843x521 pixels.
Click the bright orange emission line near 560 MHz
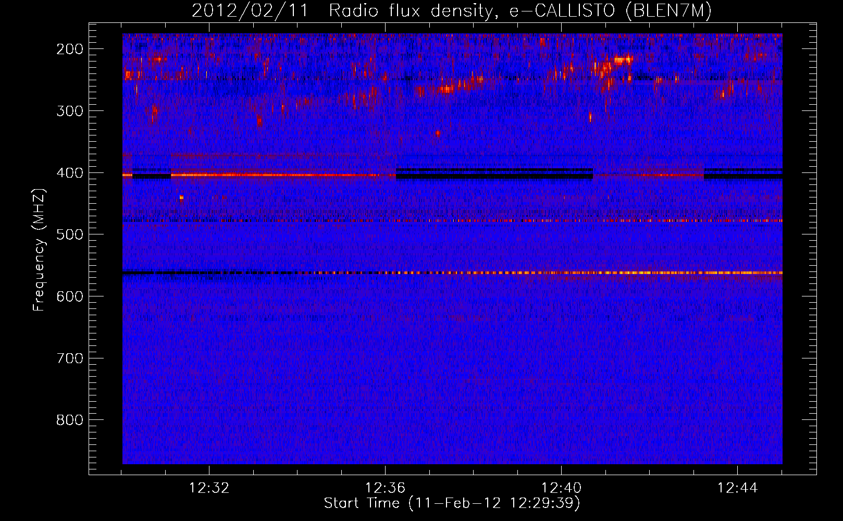[x=547, y=272]
